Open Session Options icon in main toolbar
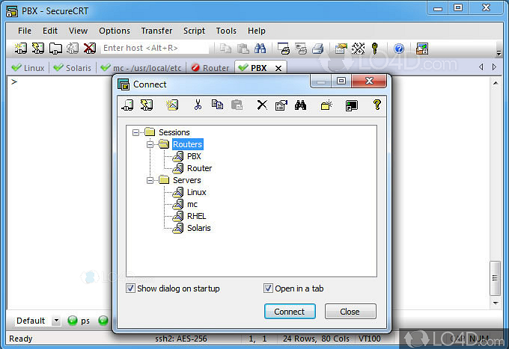The image size is (509, 349). [341, 49]
